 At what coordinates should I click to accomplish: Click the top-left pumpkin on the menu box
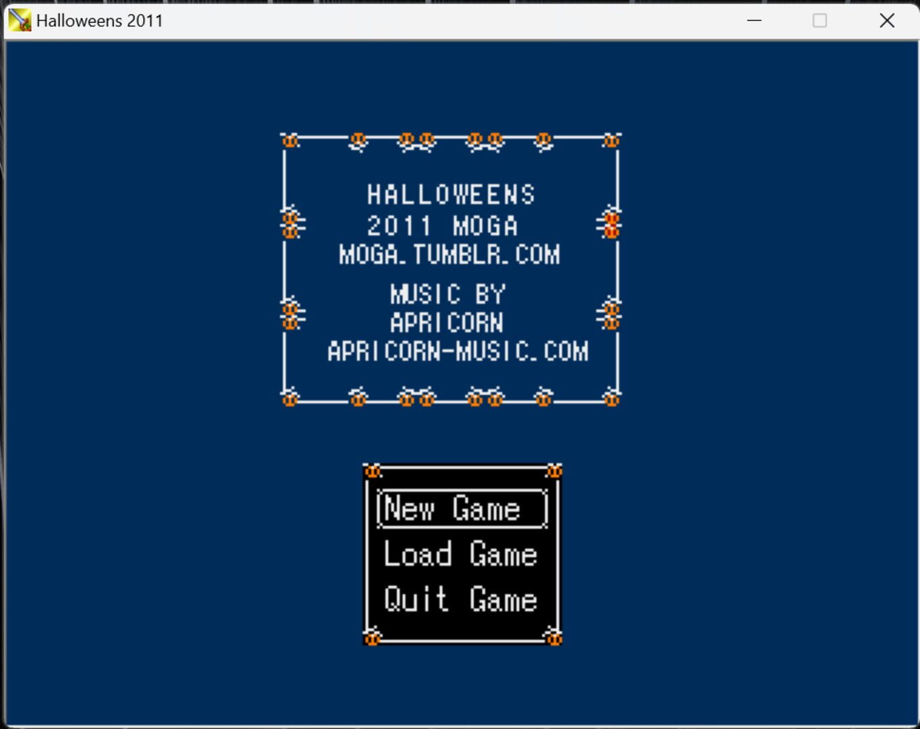373,470
